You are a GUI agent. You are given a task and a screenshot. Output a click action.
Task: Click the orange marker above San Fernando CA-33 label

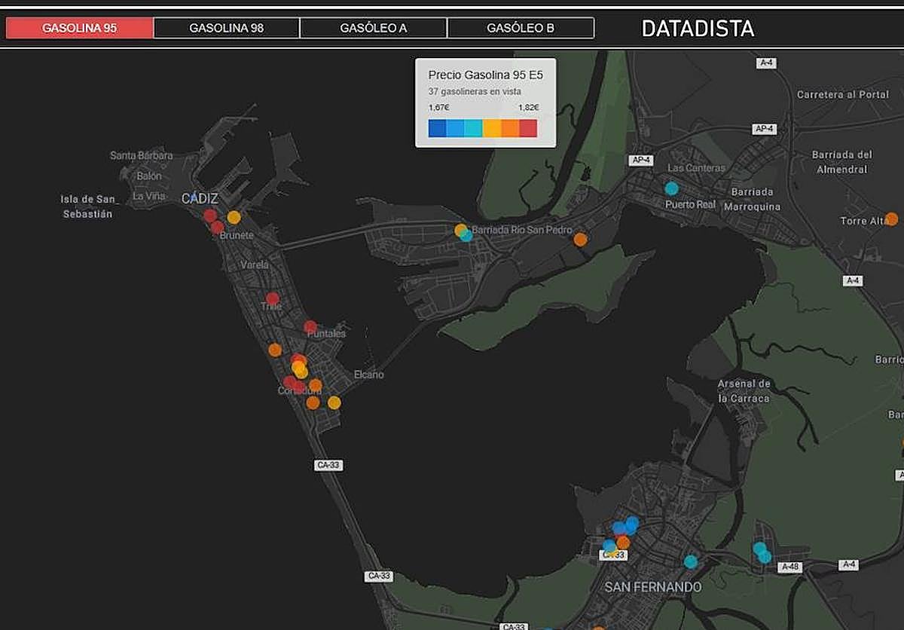coord(623,543)
